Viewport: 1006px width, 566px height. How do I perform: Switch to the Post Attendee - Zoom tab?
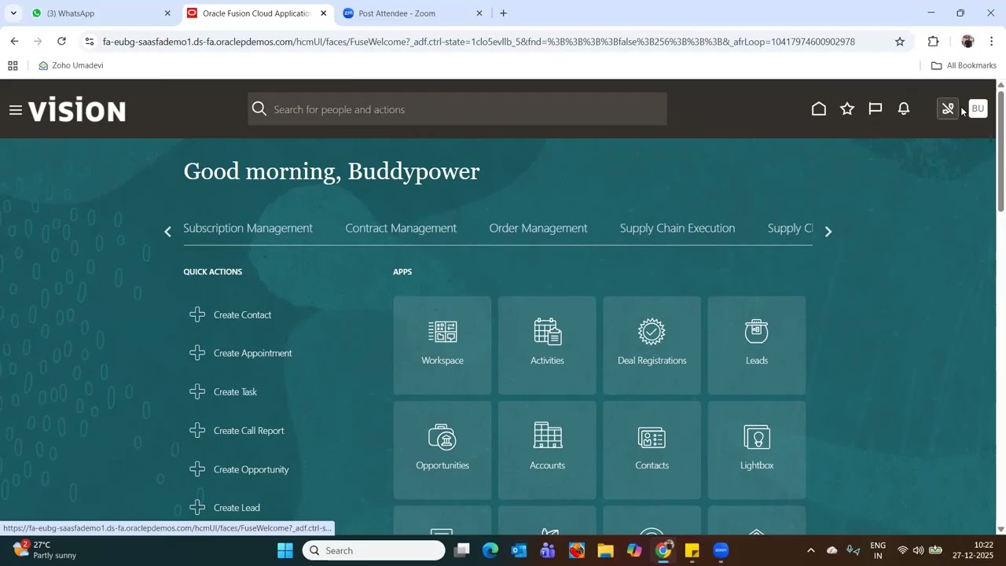[x=413, y=13]
